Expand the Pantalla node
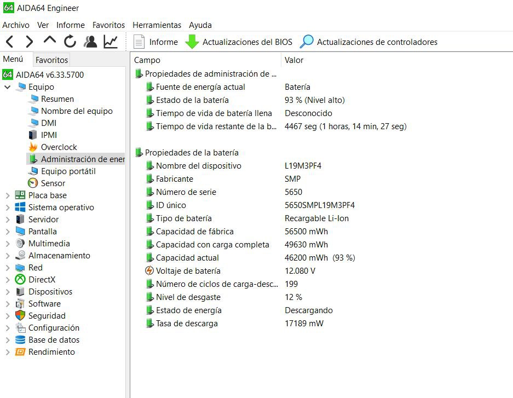513x398 pixels. coord(8,232)
